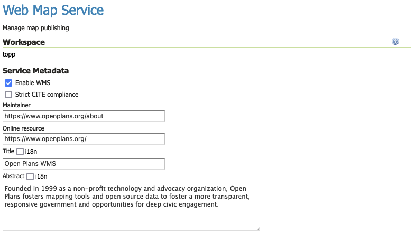Click the Service Metadata section heading
Image resolution: width=416 pixels, height=233 pixels.
click(x=36, y=70)
